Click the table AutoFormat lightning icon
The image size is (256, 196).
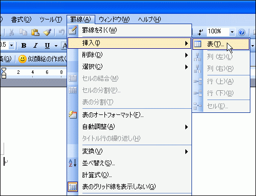[x=73, y=115]
